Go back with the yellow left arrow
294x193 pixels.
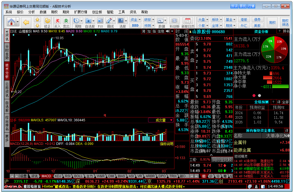coord(26,23)
